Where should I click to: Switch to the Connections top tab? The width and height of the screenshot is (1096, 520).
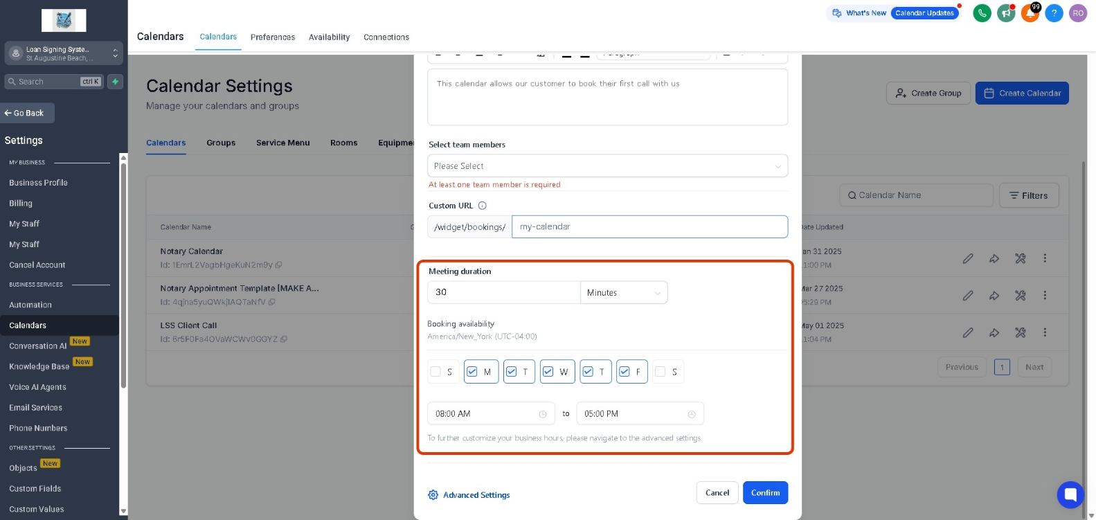tap(386, 37)
